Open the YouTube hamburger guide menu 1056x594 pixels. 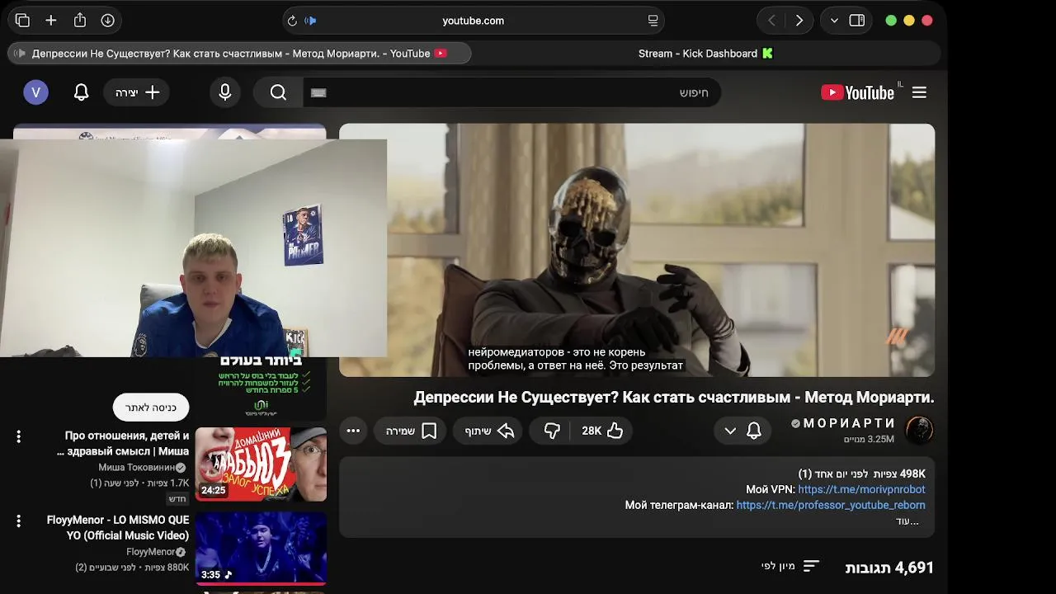(919, 92)
